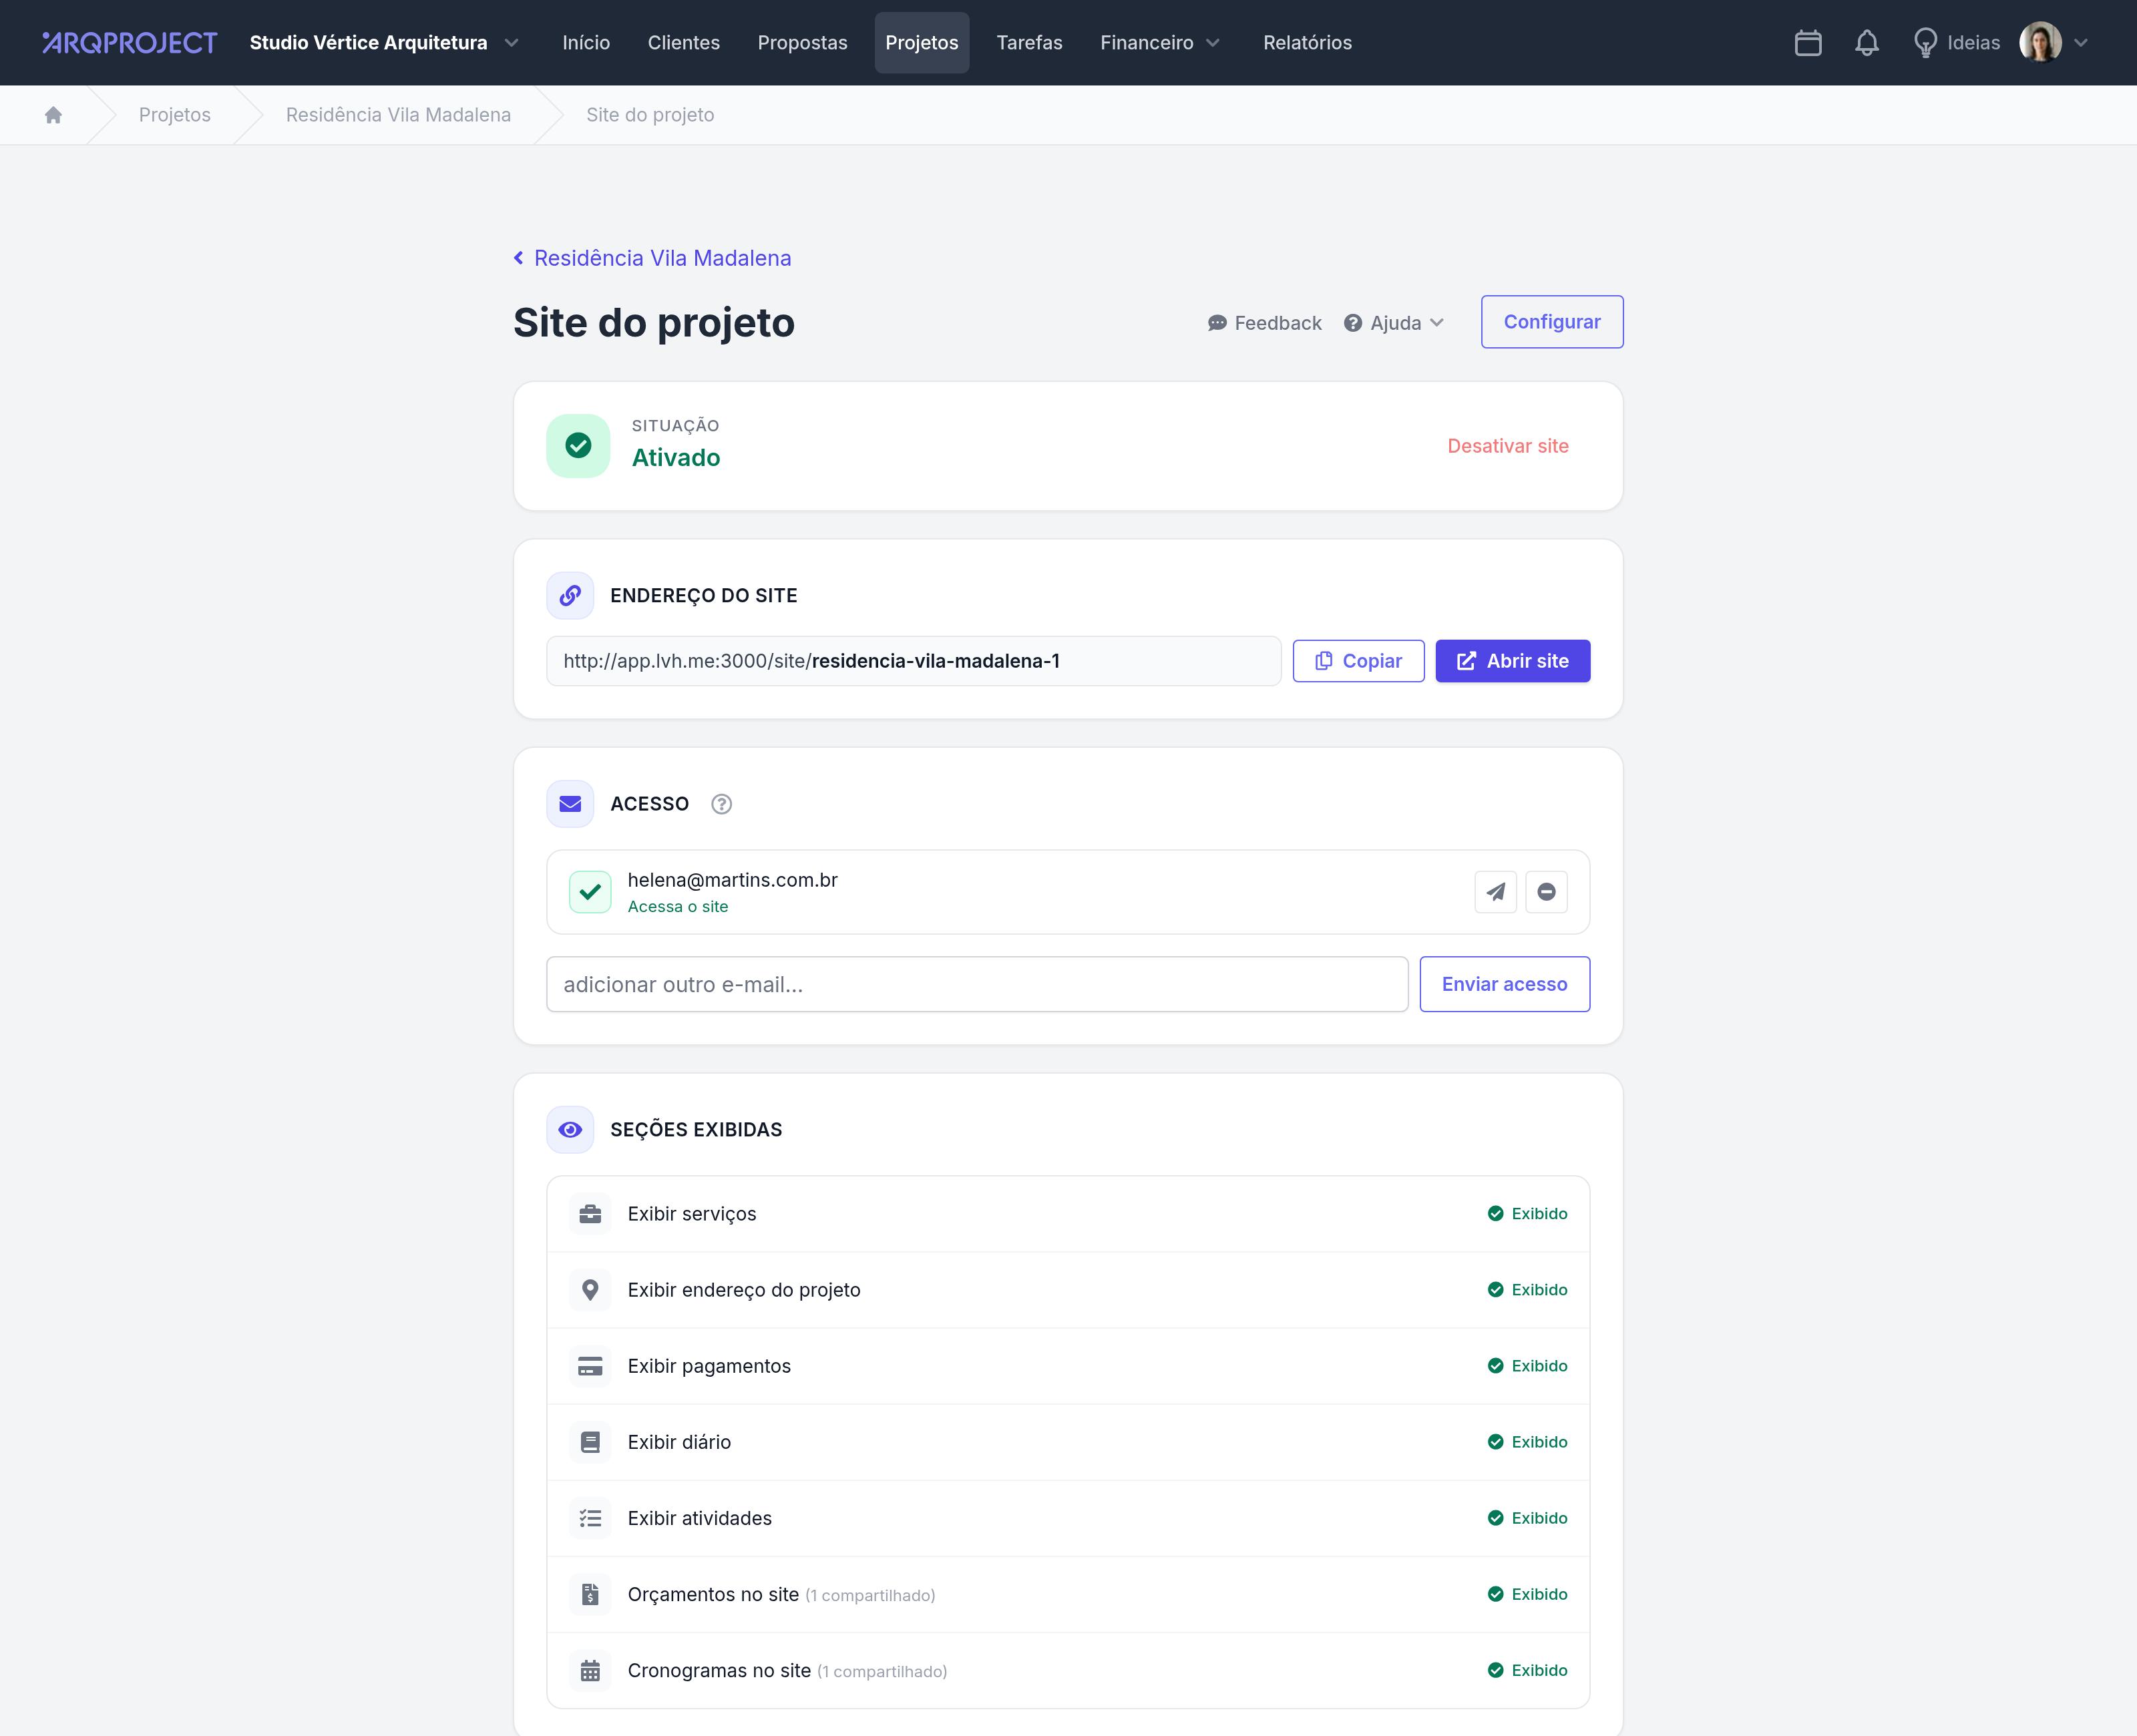Viewport: 2137px width, 1736px height.
Task: Toggle Exibido status for Exibir atividades
Action: [x=1527, y=1518]
